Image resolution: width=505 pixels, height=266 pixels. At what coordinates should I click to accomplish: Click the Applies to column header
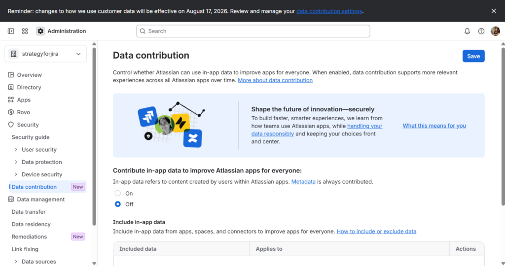coord(269,249)
